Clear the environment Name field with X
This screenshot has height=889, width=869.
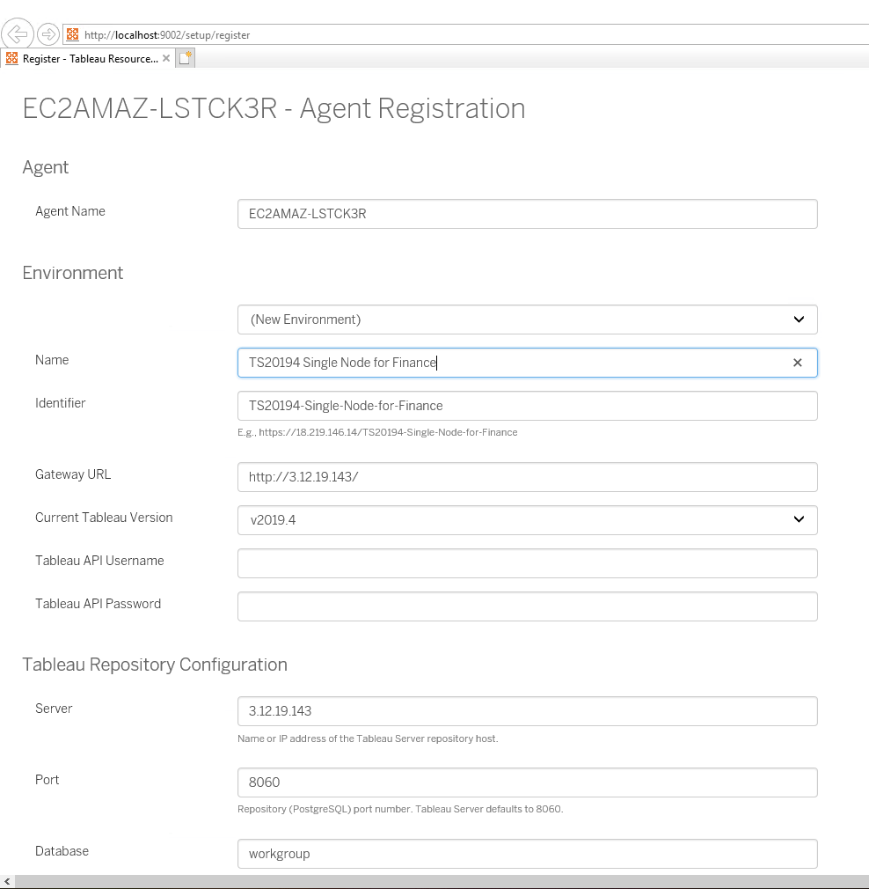pos(798,363)
